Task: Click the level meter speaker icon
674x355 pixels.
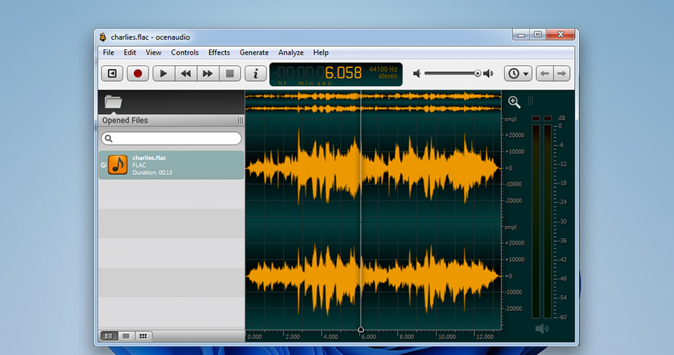Action: click(542, 328)
